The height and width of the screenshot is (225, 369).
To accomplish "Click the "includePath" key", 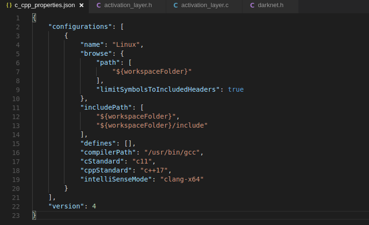I will pyautogui.click(x=106, y=107).
